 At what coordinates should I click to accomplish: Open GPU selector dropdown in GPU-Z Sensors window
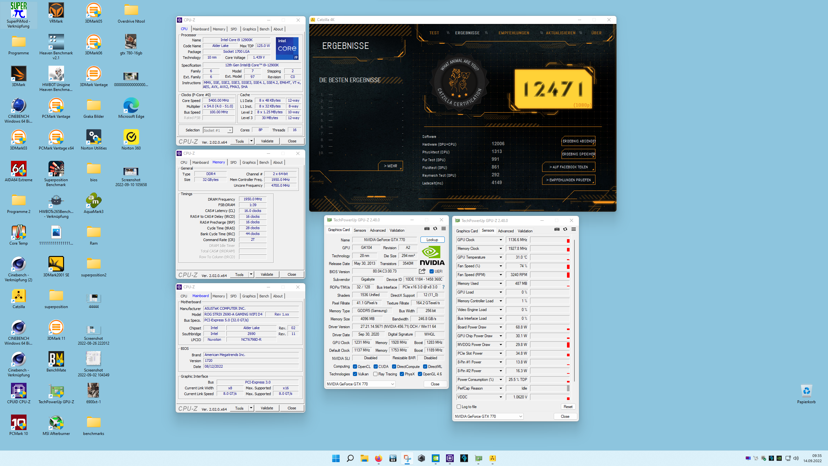point(489,416)
